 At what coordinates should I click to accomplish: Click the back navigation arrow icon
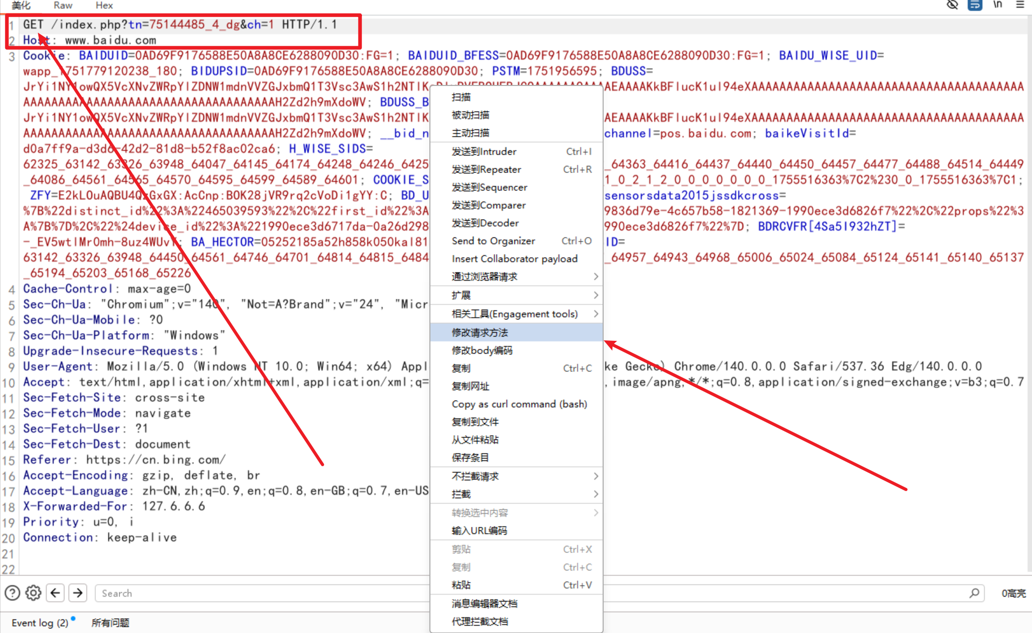pyautogui.click(x=55, y=593)
